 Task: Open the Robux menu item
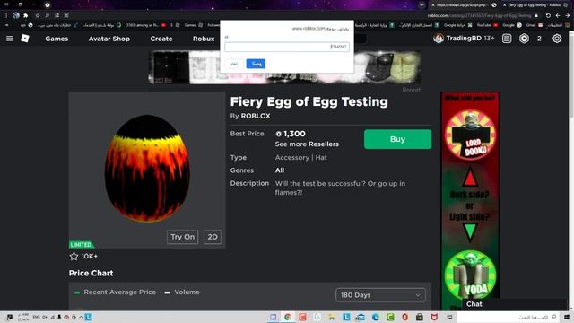click(204, 39)
